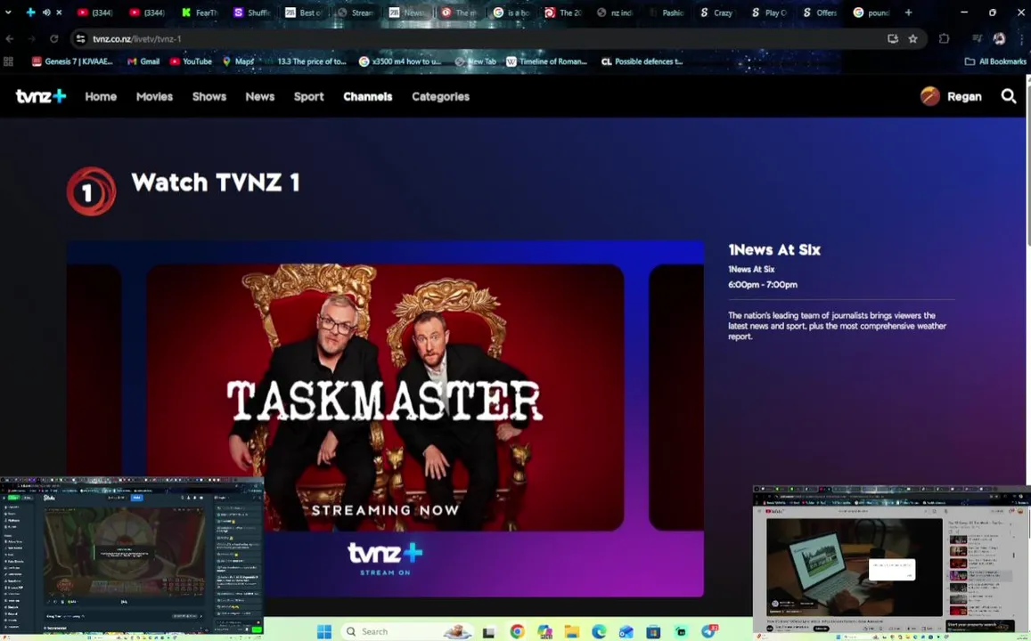
Task: Click the TVNZ 1 channel logo
Action: tap(92, 191)
